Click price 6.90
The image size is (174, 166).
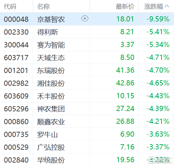(127, 134)
